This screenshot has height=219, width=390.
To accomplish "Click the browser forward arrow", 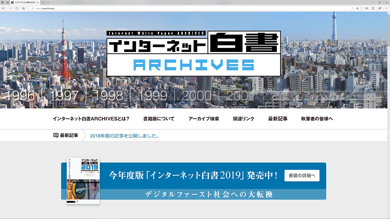I will 10,8.
